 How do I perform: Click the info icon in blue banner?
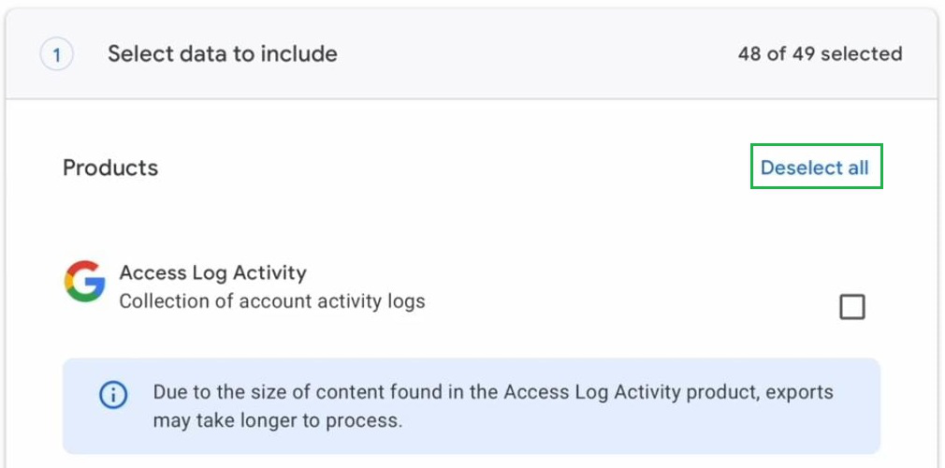click(x=113, y=395)
